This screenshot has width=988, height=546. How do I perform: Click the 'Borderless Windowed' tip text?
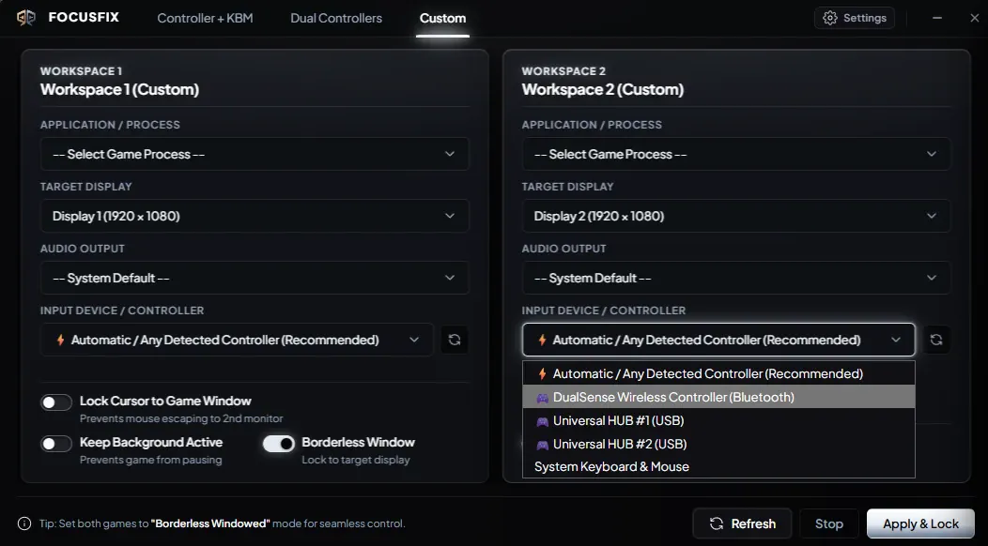[210, 523]
